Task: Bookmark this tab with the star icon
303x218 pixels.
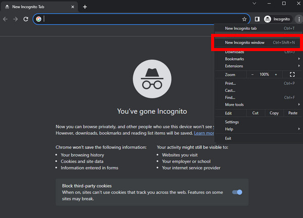Action: pos(244,19)
